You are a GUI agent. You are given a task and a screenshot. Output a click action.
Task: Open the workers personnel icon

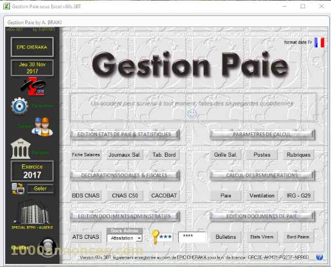42,127
